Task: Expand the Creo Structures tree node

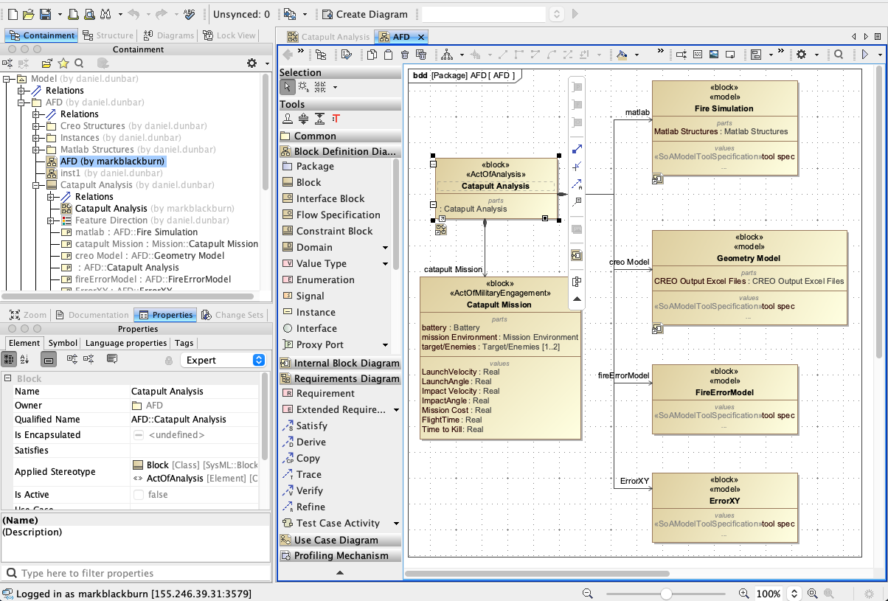Action: coord(35,126)
